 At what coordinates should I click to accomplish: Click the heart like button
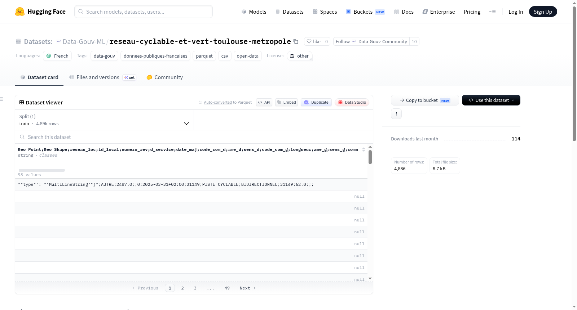coord(313,41)
